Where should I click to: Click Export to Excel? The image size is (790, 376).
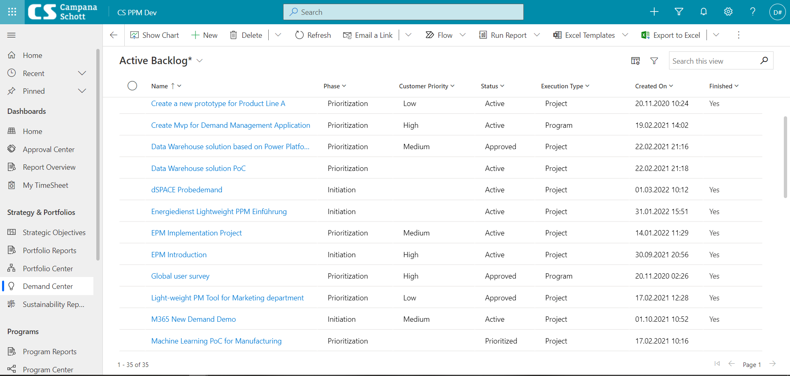point(671,35)
